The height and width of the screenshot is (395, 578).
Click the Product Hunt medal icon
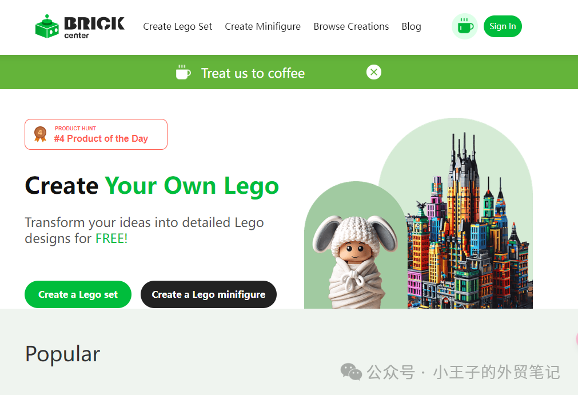(40, 134)
